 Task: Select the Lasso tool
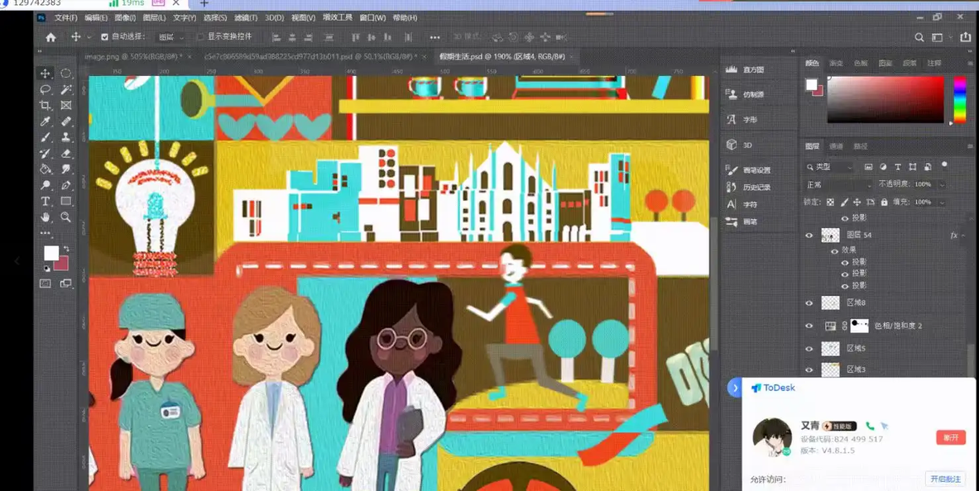click(46, 89)
